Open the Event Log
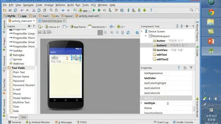Screen dimensions: 221x124 161,122
